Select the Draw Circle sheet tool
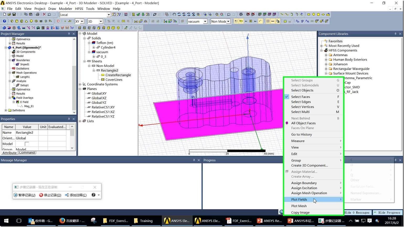404x227 pixels. click(313, 14)
